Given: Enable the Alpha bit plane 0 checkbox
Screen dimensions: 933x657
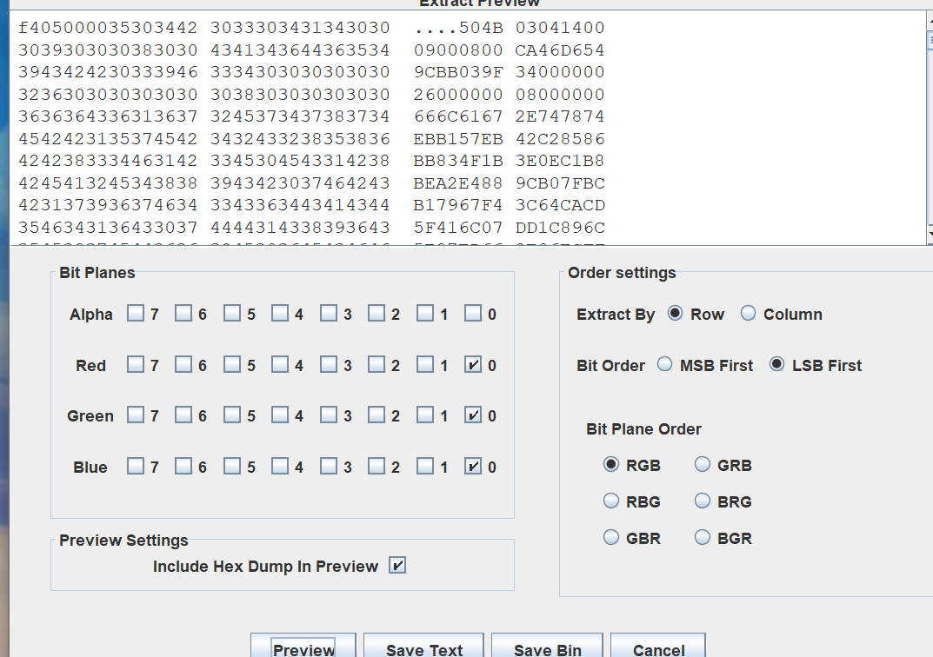Looking at the screenshot, I should (473, 314).
